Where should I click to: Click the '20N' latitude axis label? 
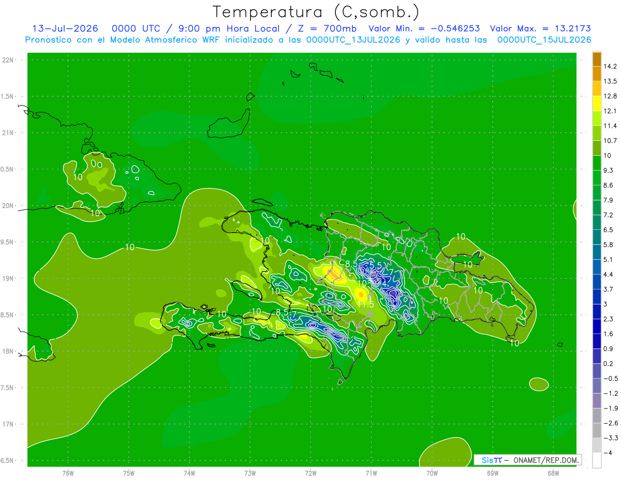click(x=8, y=206)
